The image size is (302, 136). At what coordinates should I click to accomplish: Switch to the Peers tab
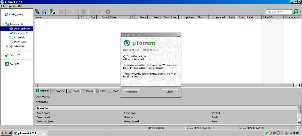[73, 91]
